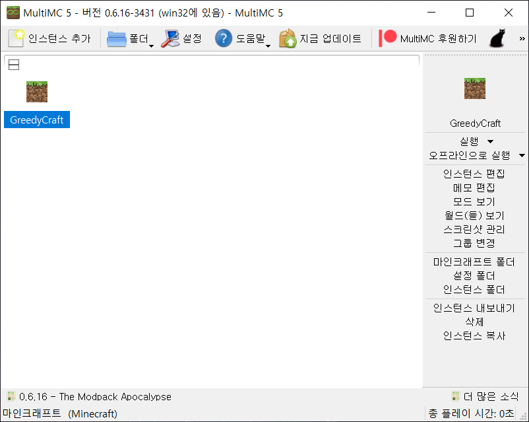529x422 pixels.
Task: Open the 폴더 blue folder icon
Action: (117, 39)
